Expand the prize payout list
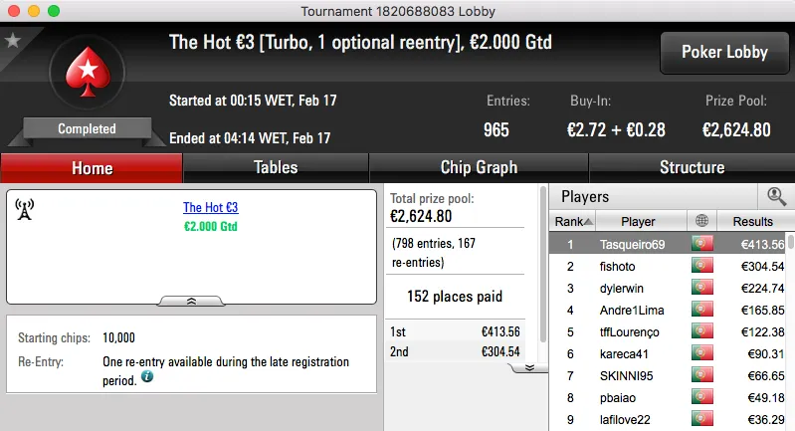795x431 pixels. pyautogui.click(x=530, y=366)
